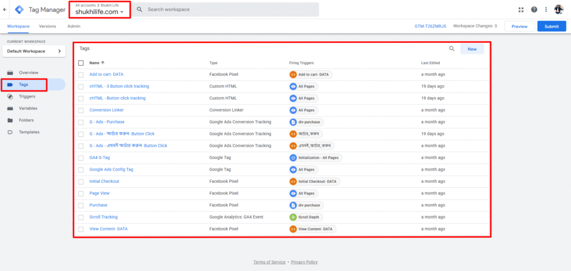Click the search icon in the workspace search bar
The width and height of the screenshot is (571, 271).
(139, 9)
